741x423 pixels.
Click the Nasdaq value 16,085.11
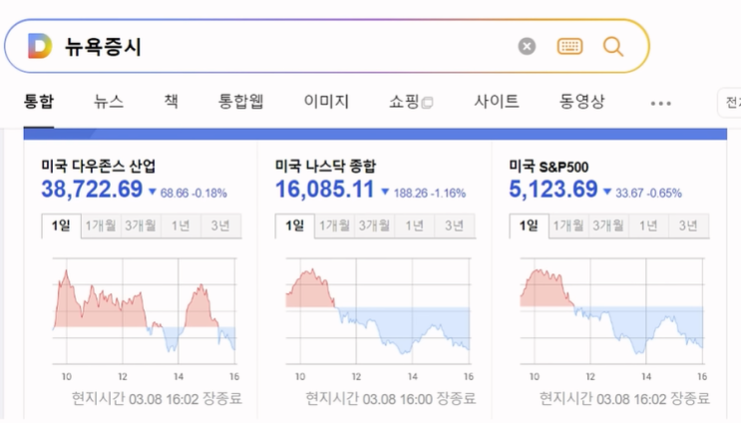[x=325, y=189]
